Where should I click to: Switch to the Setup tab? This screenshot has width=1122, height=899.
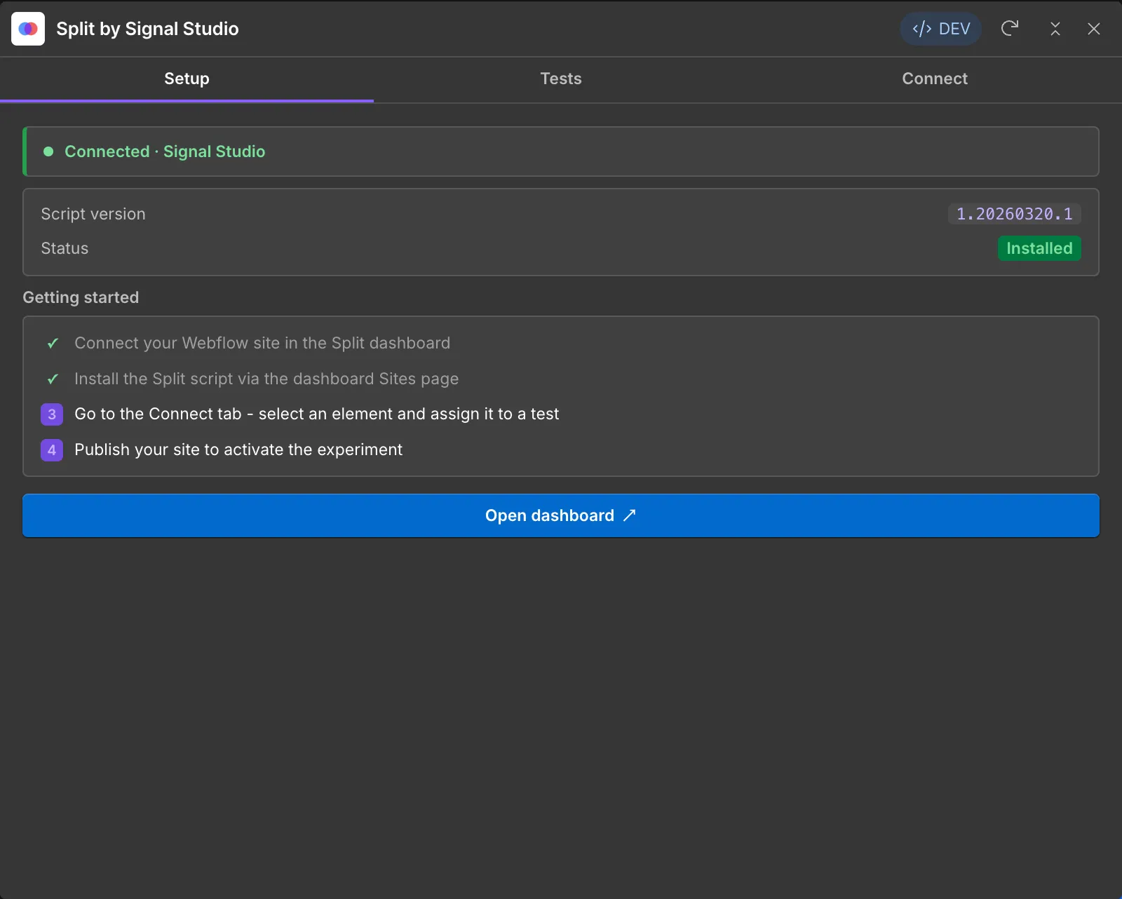187,79
